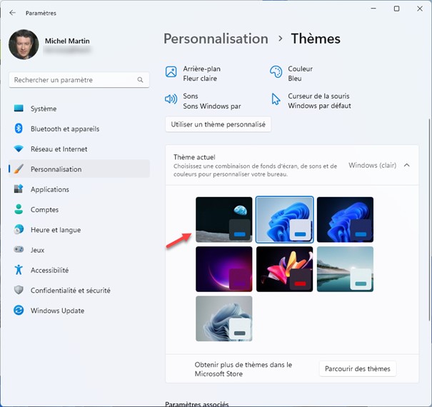Open Bluetooth et appareils in the sidebar
Image resolution: width=432 pixels, height=407 pixels.
click(x=64, y=129)
